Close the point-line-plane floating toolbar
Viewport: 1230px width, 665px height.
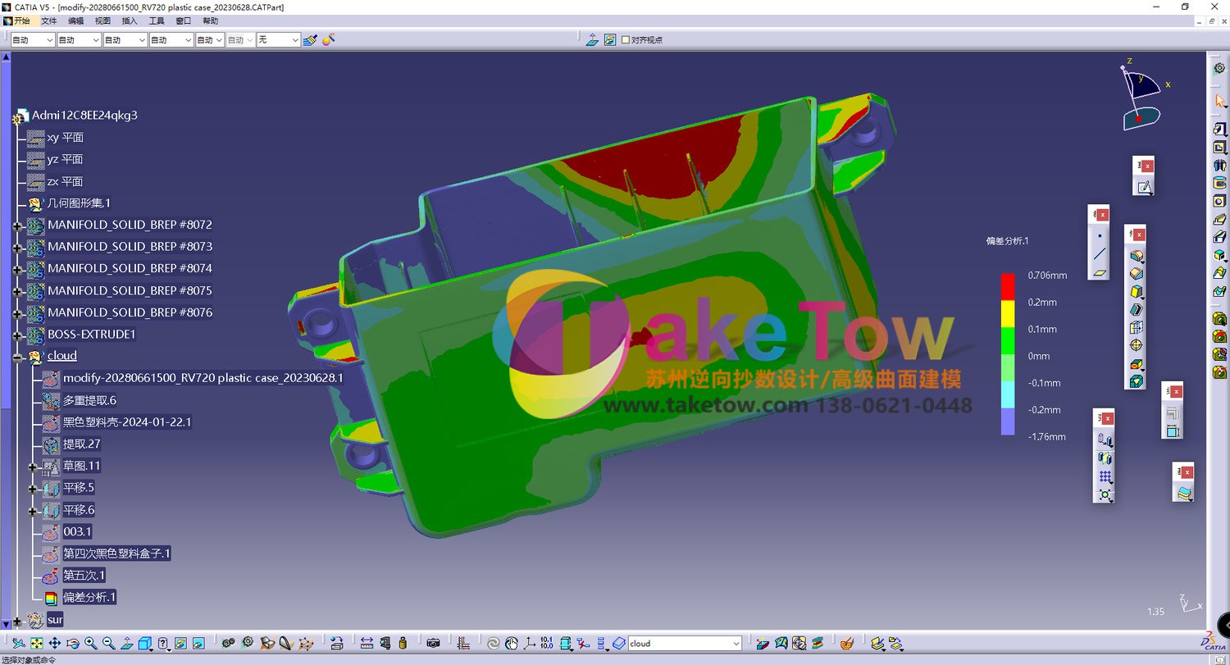pyautogui.click(x=1102, y=215)
